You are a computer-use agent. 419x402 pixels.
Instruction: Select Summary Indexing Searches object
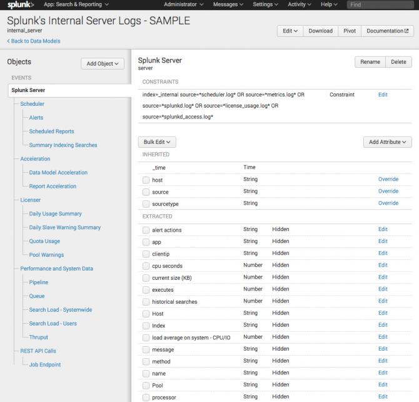pyautogui.click(x=63, y=145)
